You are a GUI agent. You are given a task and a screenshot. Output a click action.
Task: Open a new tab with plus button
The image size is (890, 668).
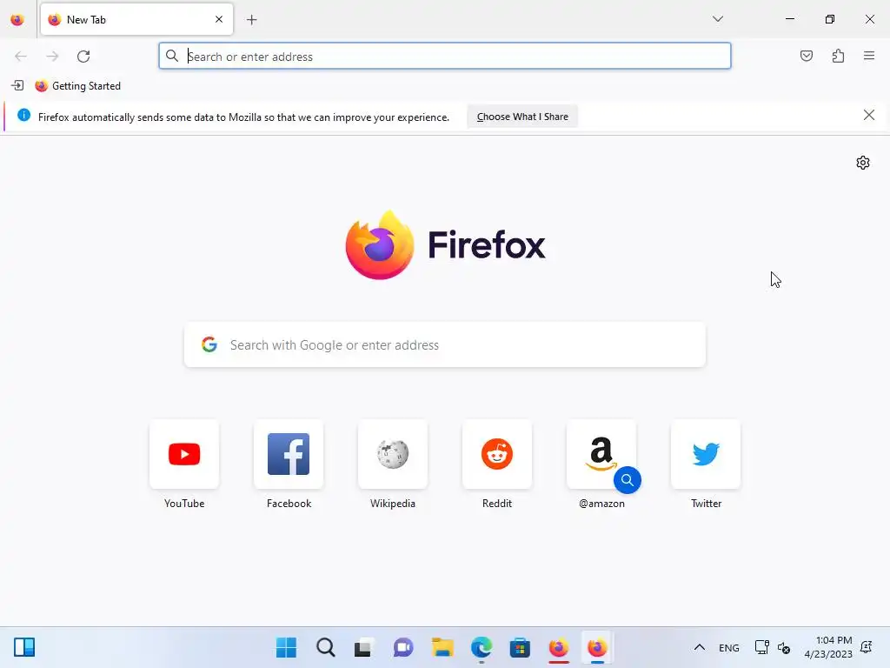(x=252, y=20)
